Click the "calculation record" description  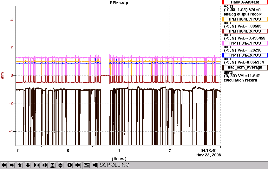240,80
